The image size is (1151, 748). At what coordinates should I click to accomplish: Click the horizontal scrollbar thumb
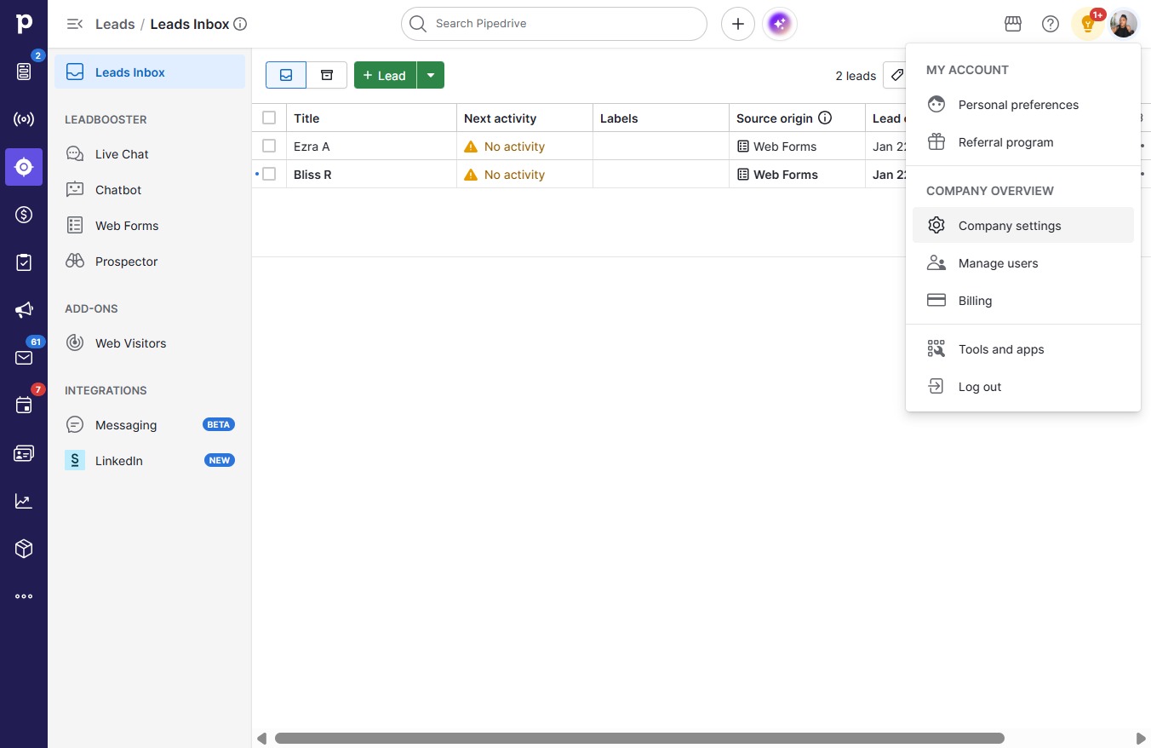tap(639, 738)
